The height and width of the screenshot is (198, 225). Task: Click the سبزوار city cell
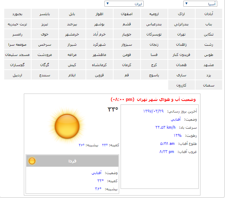tap(127, 44)
